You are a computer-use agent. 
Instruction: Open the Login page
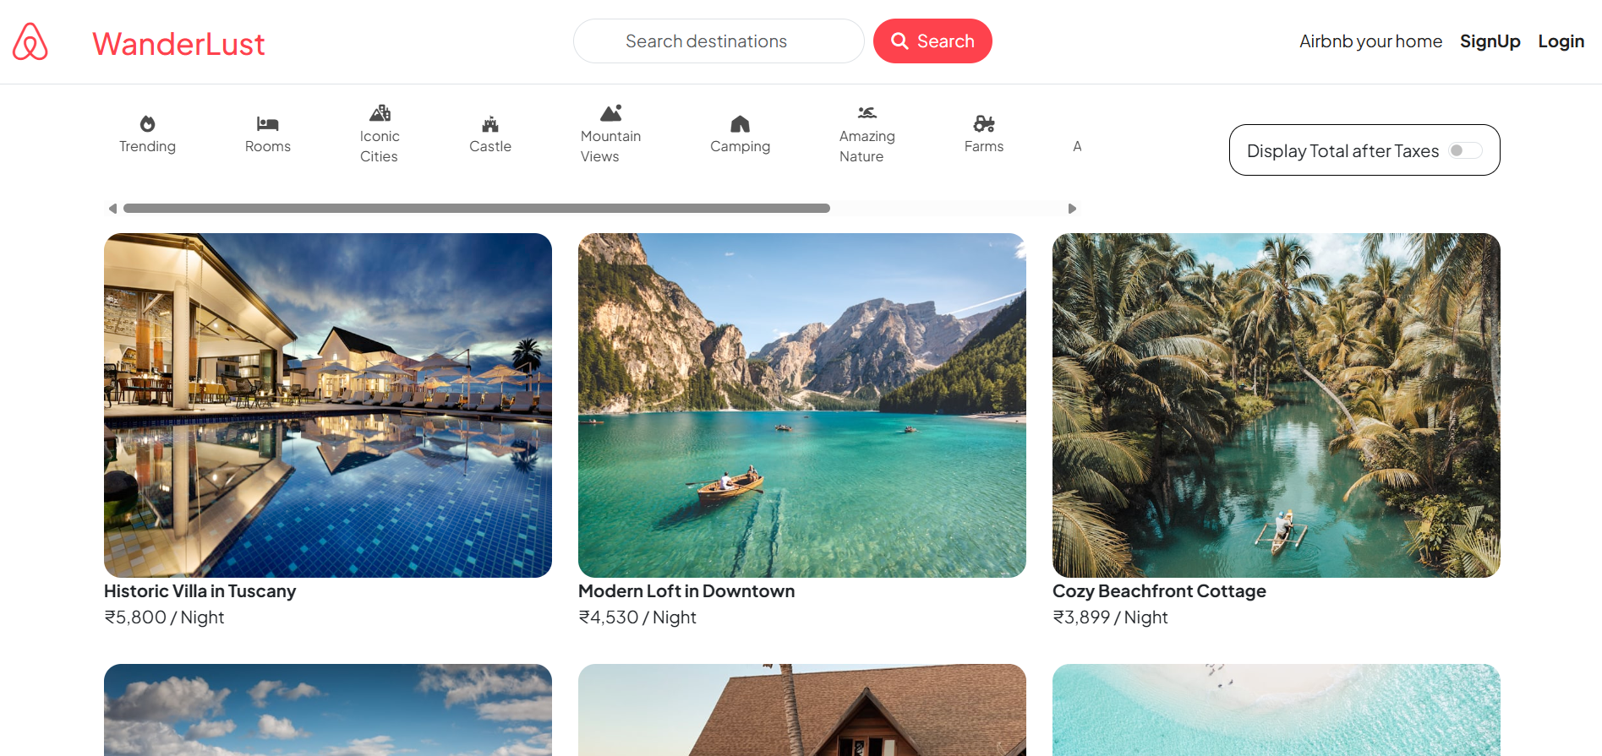click(x=1561, y=41)
